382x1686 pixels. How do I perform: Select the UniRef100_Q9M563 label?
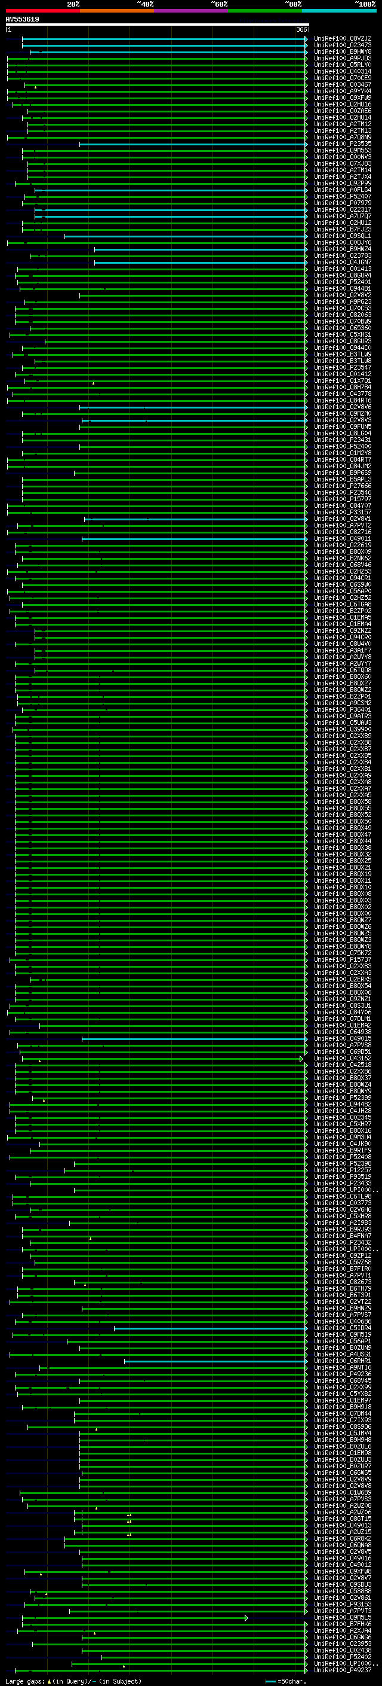pos(342,151)
